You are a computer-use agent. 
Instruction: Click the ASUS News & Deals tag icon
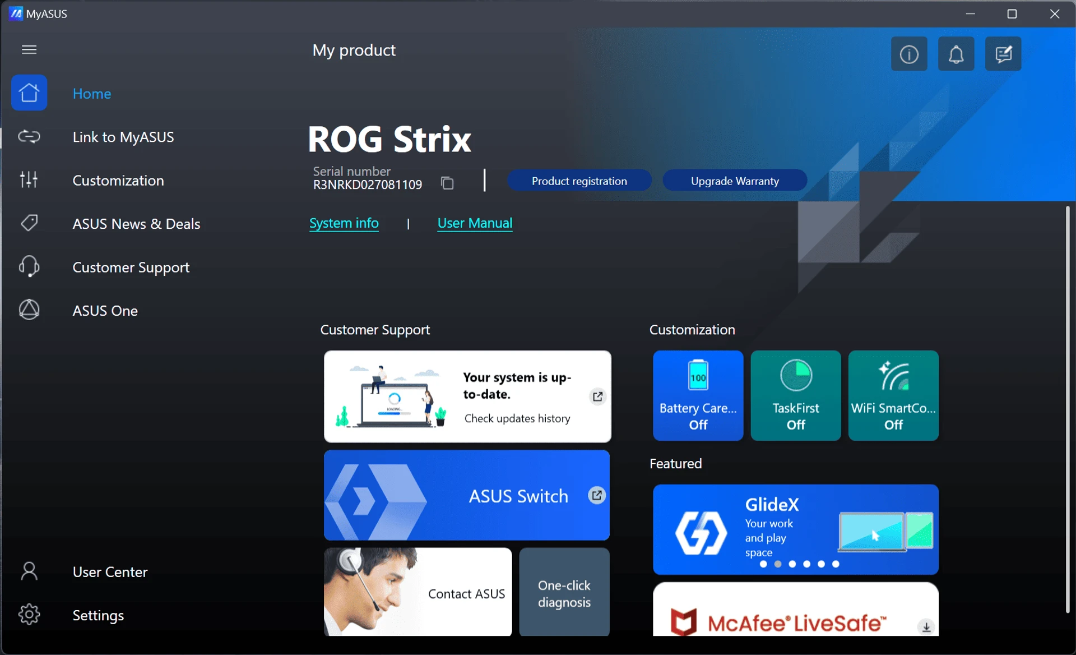pos(29,223)
